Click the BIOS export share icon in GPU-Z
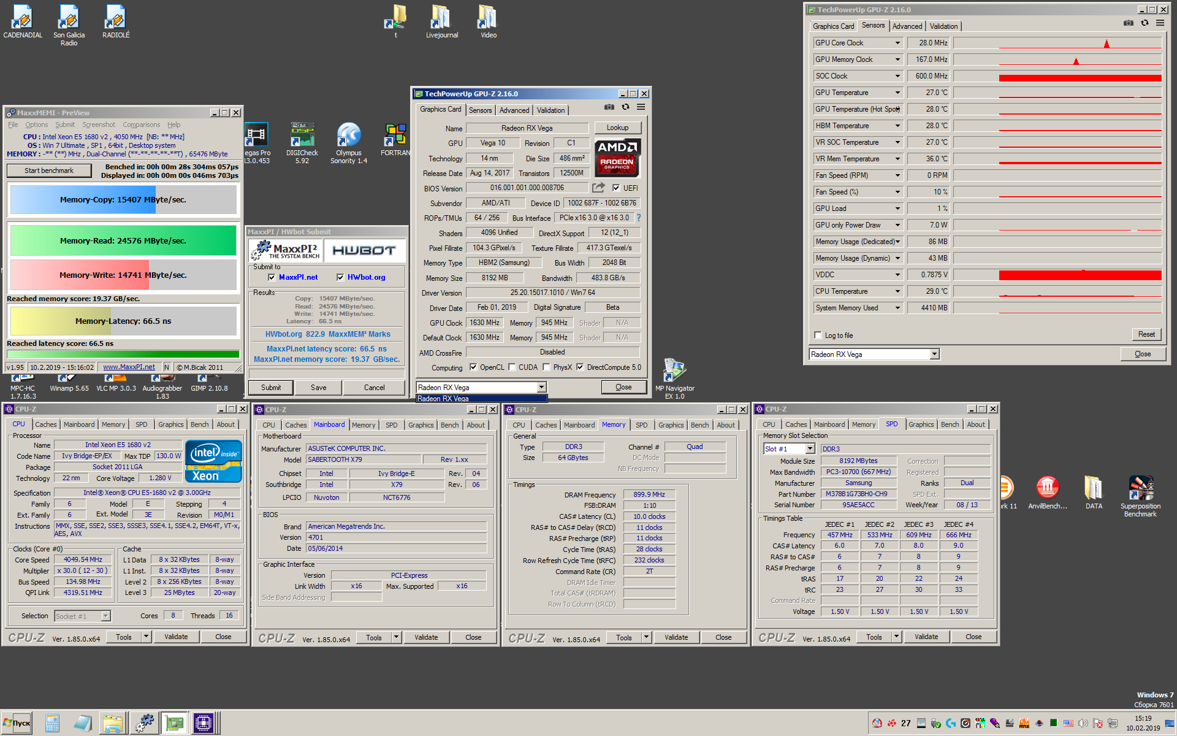This screenshot has height=736, width=1177. [598, 188]
